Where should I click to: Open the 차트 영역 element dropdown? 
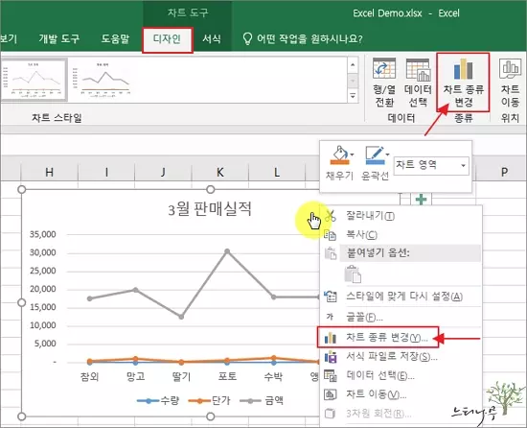pos(463,166)
